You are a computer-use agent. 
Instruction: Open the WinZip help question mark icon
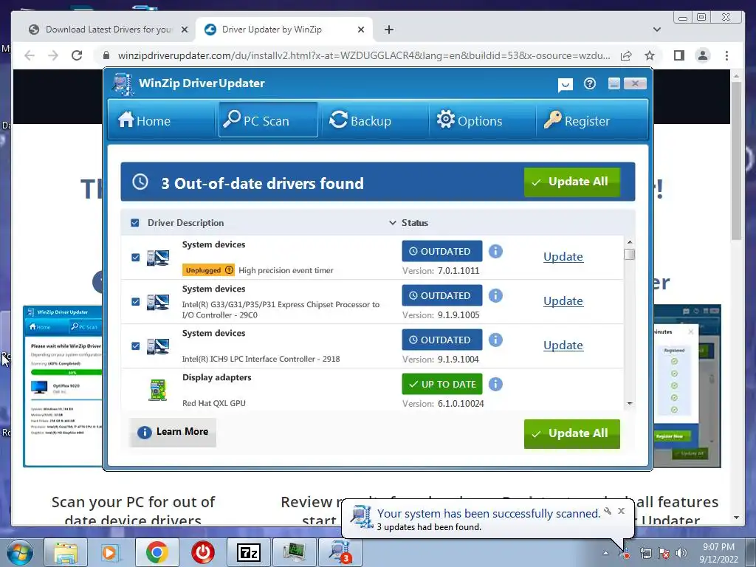(x=590, y=84)
